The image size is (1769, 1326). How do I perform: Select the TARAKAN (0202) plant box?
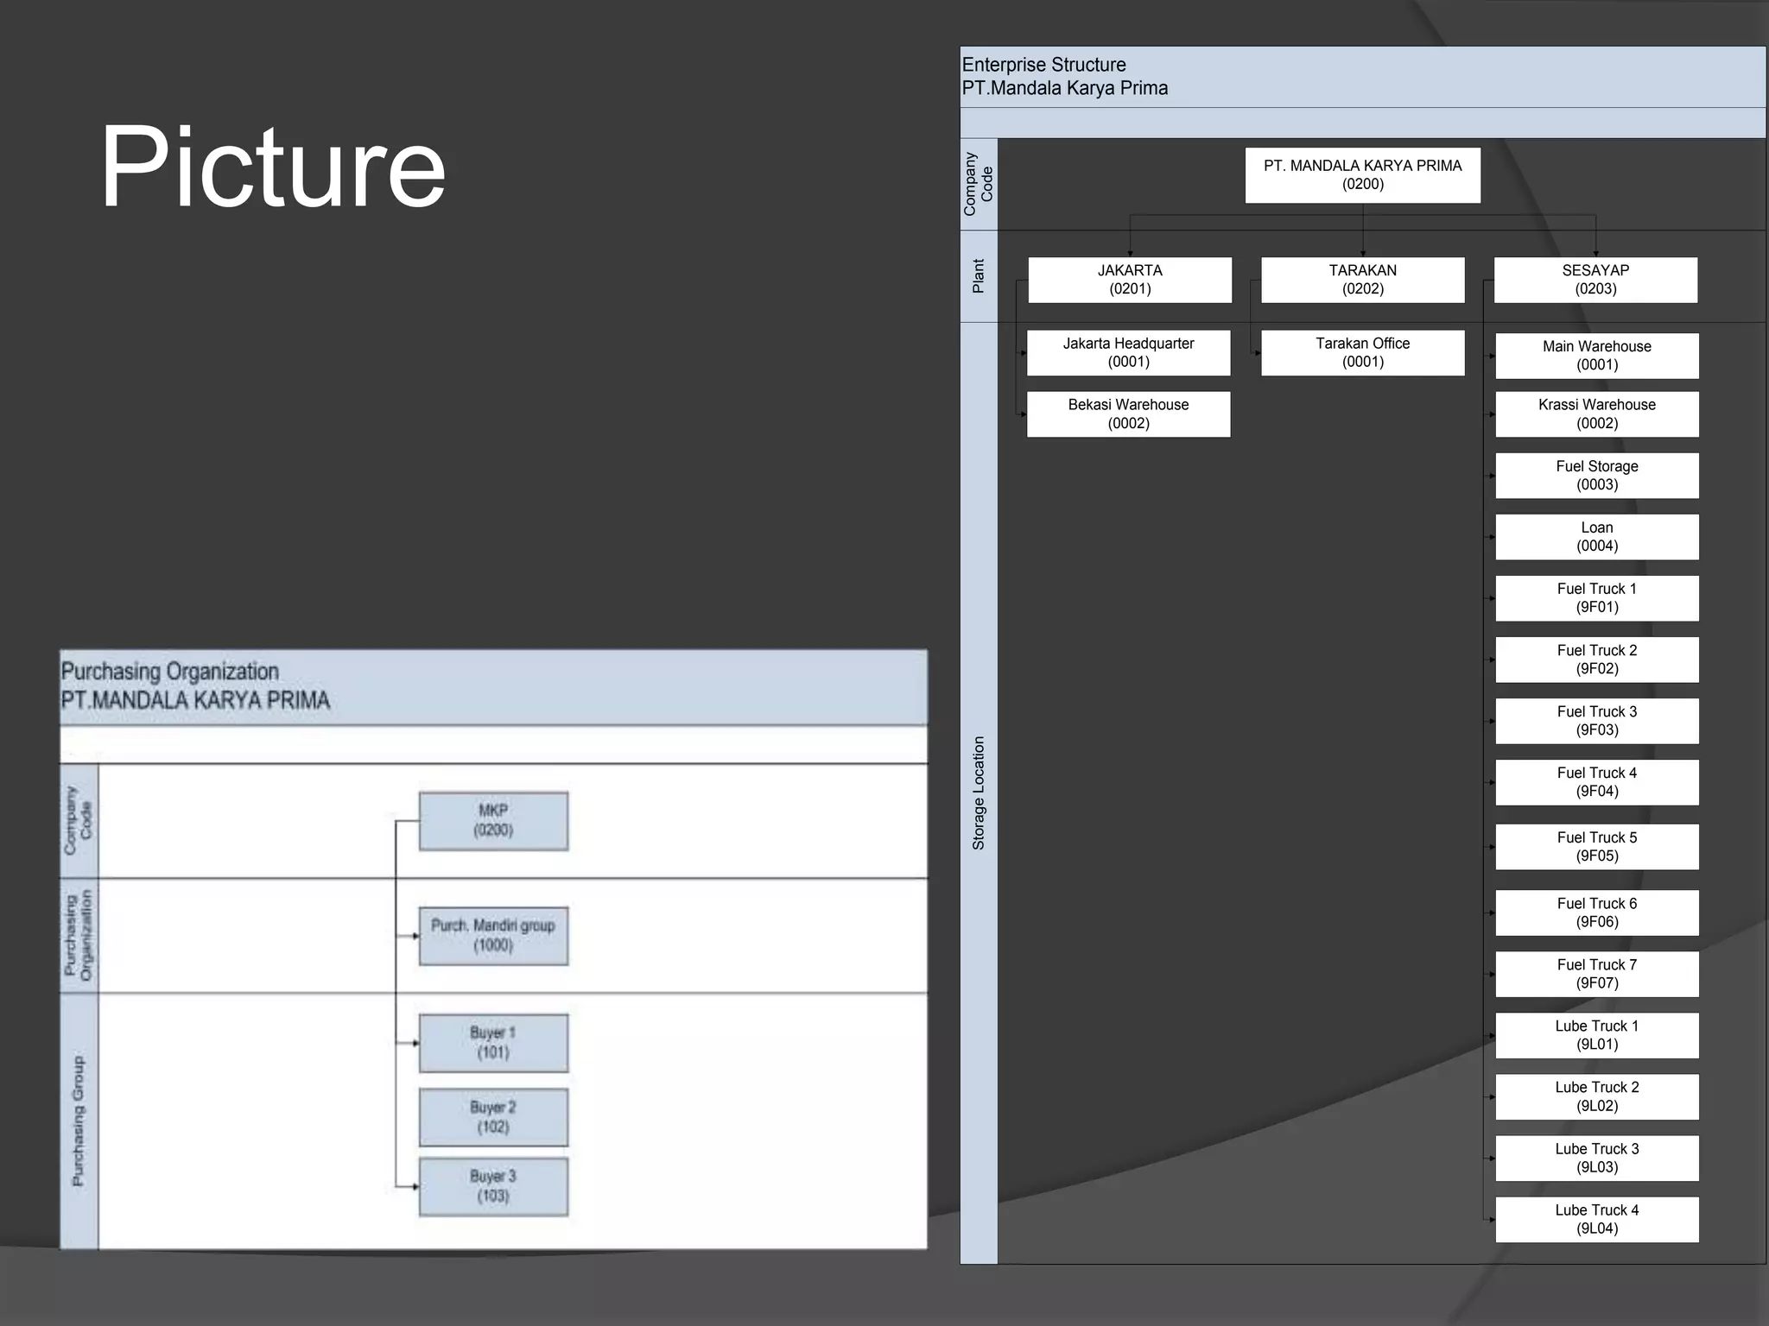[x=1362, y=280]
